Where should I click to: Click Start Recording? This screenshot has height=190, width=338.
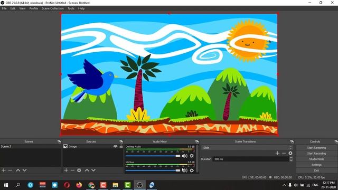[316, 154]
